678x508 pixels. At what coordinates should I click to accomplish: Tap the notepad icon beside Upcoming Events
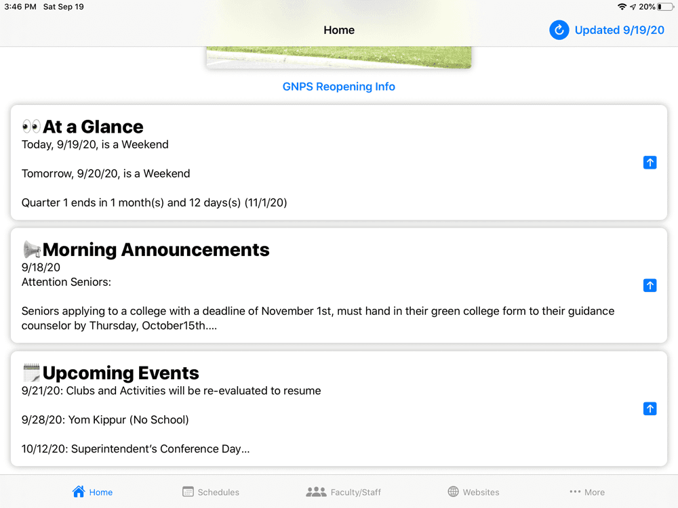(x=31, y=373)
